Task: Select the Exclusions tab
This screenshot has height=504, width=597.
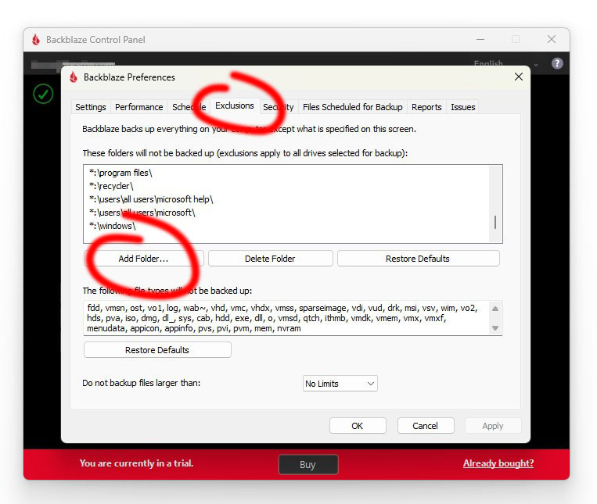Action: pos(235,106)
